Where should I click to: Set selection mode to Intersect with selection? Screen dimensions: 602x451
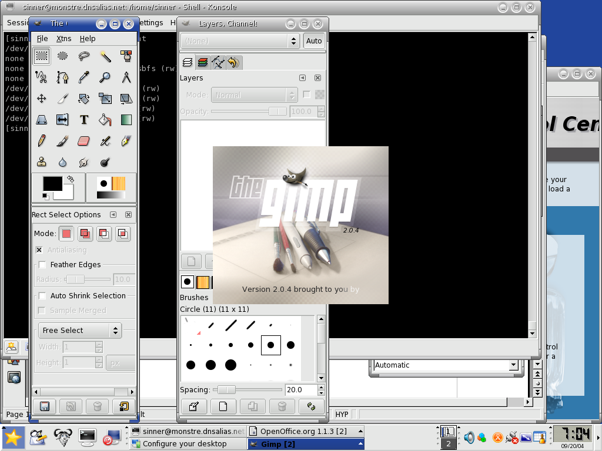point(123,234)
